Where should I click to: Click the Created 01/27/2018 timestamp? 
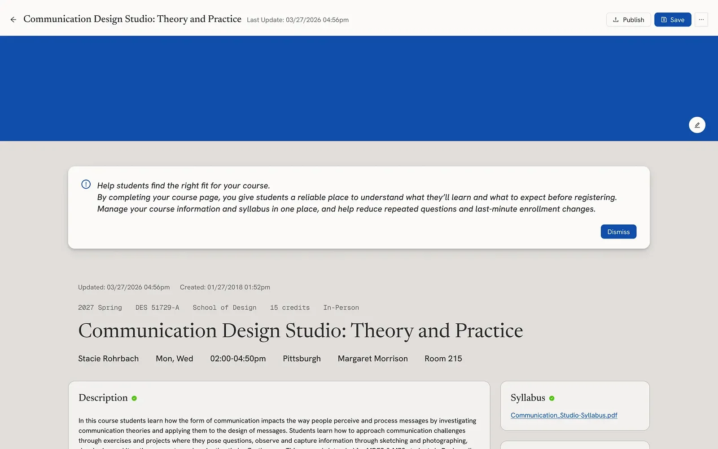tap(225, 287)
